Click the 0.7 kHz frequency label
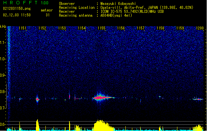 click(x=3, y=108)
